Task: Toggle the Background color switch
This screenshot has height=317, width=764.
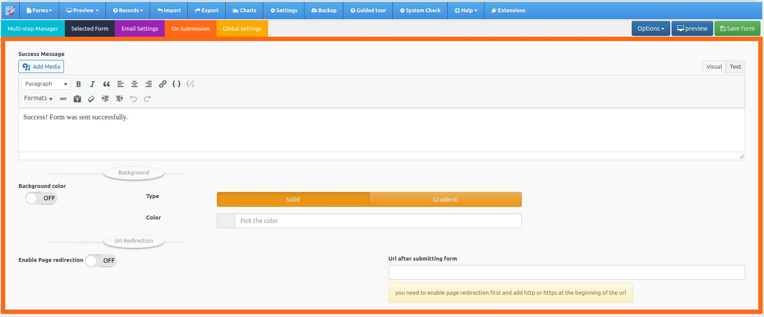Action: [x=41, y=198]
